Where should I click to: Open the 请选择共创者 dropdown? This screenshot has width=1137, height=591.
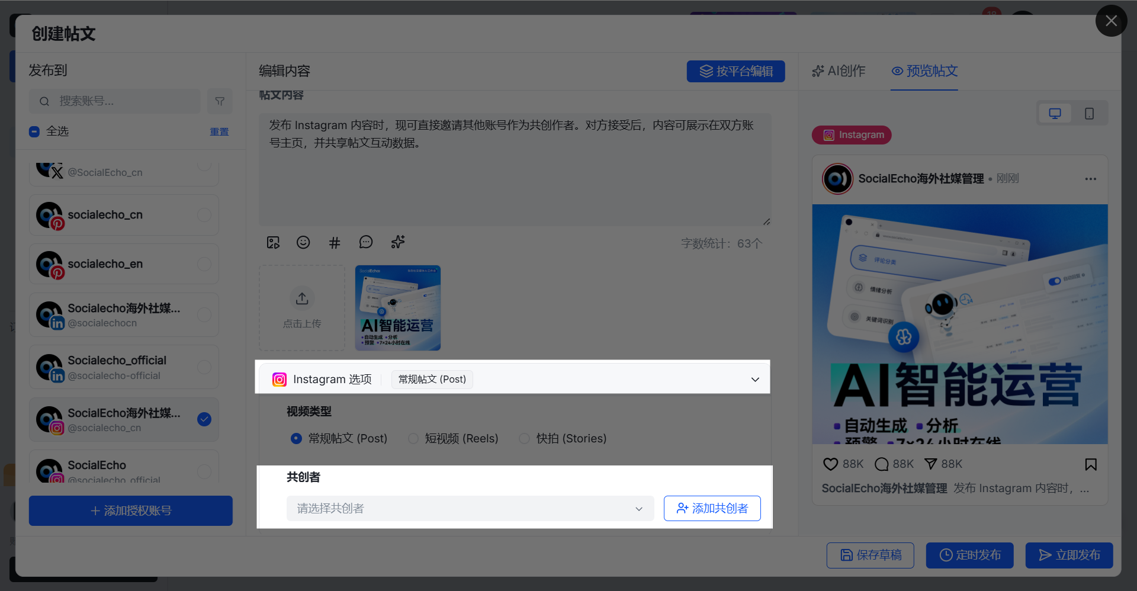[x=470, y=509]
